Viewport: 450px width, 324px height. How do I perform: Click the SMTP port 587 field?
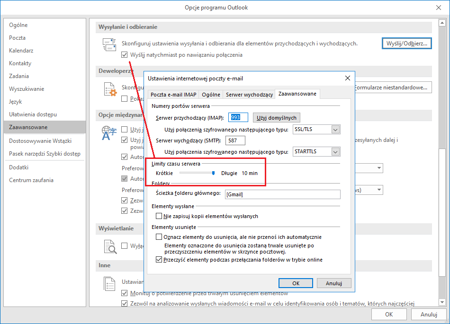235,140
